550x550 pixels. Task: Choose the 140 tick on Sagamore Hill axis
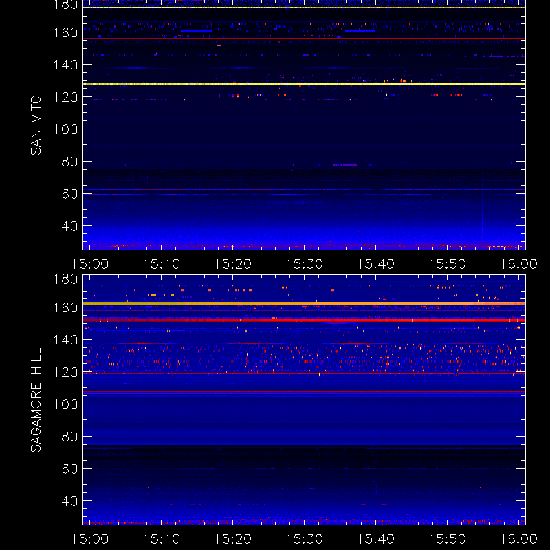pyautogui.click(x=65, y=340)
